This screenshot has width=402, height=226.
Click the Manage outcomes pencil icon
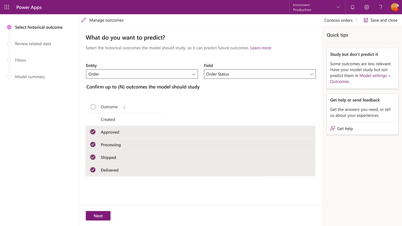(x=84, y=20)
